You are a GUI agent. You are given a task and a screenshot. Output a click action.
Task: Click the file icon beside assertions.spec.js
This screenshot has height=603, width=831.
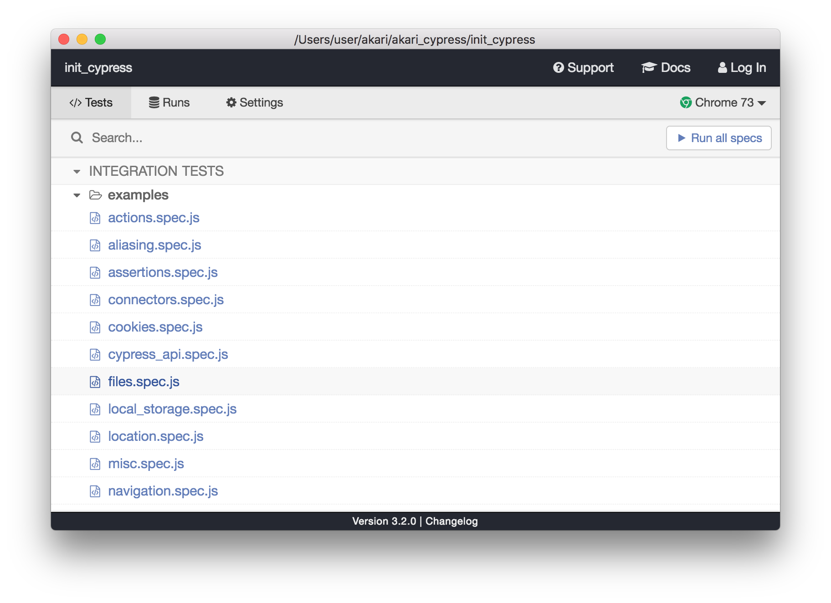click(95, 273)
